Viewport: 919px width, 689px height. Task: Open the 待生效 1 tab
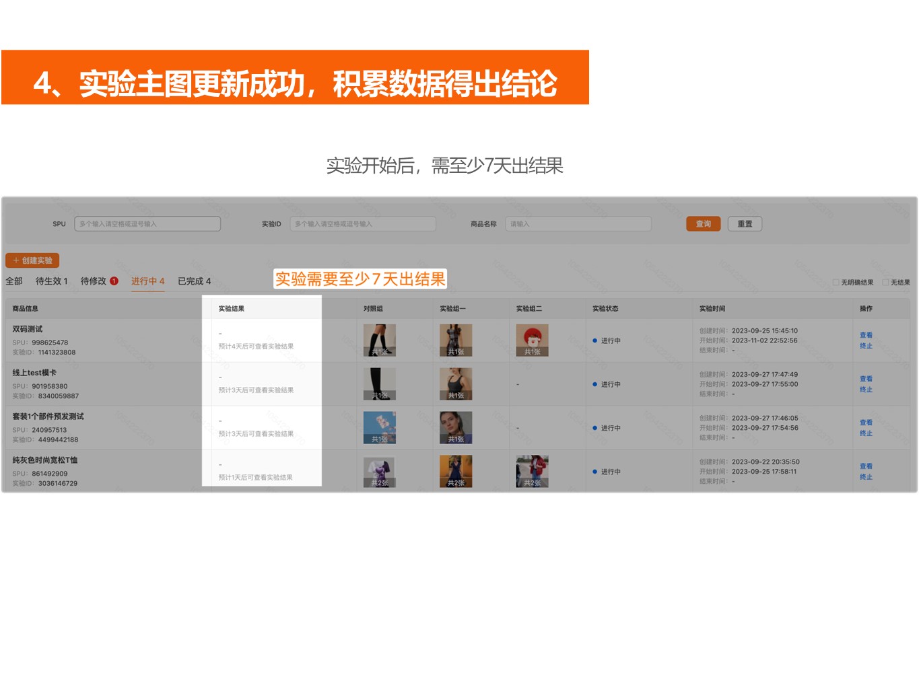52,281
